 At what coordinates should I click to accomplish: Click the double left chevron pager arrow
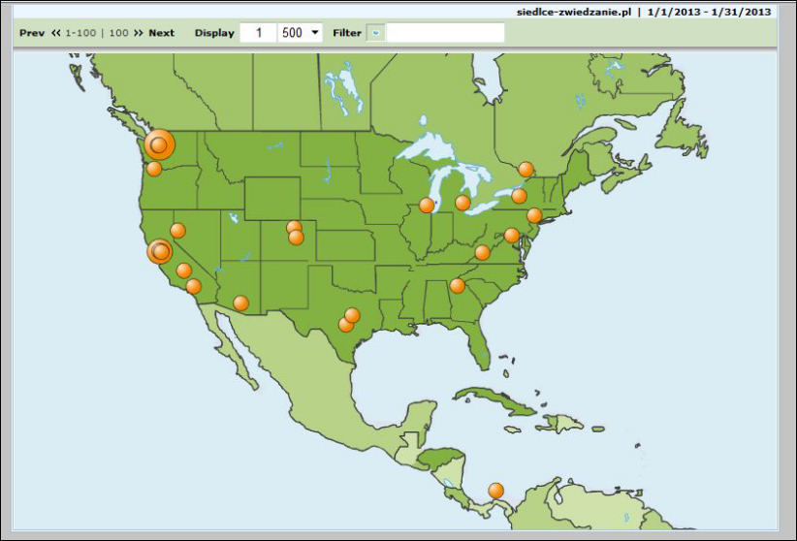[56, 33]
